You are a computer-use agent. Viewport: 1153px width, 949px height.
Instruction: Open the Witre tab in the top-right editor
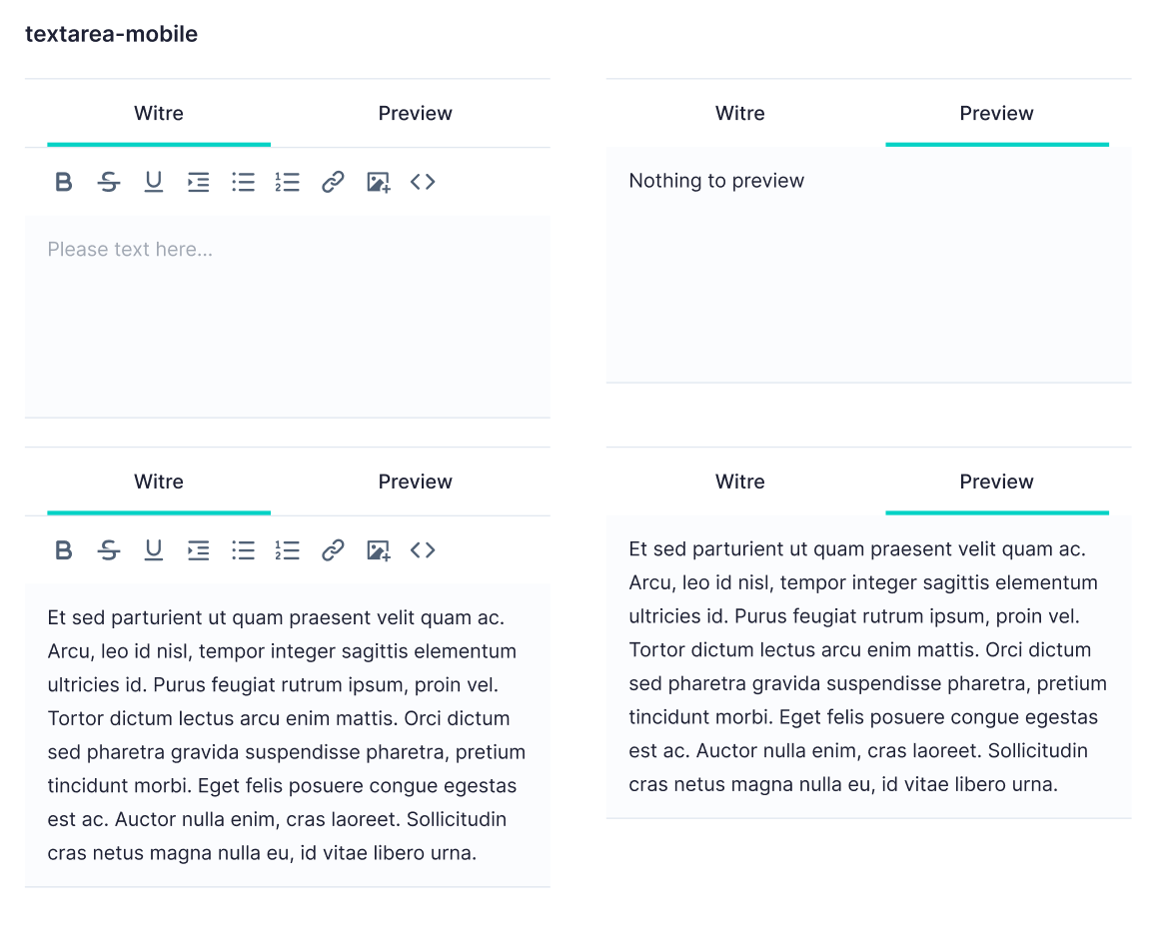point(739,113)
